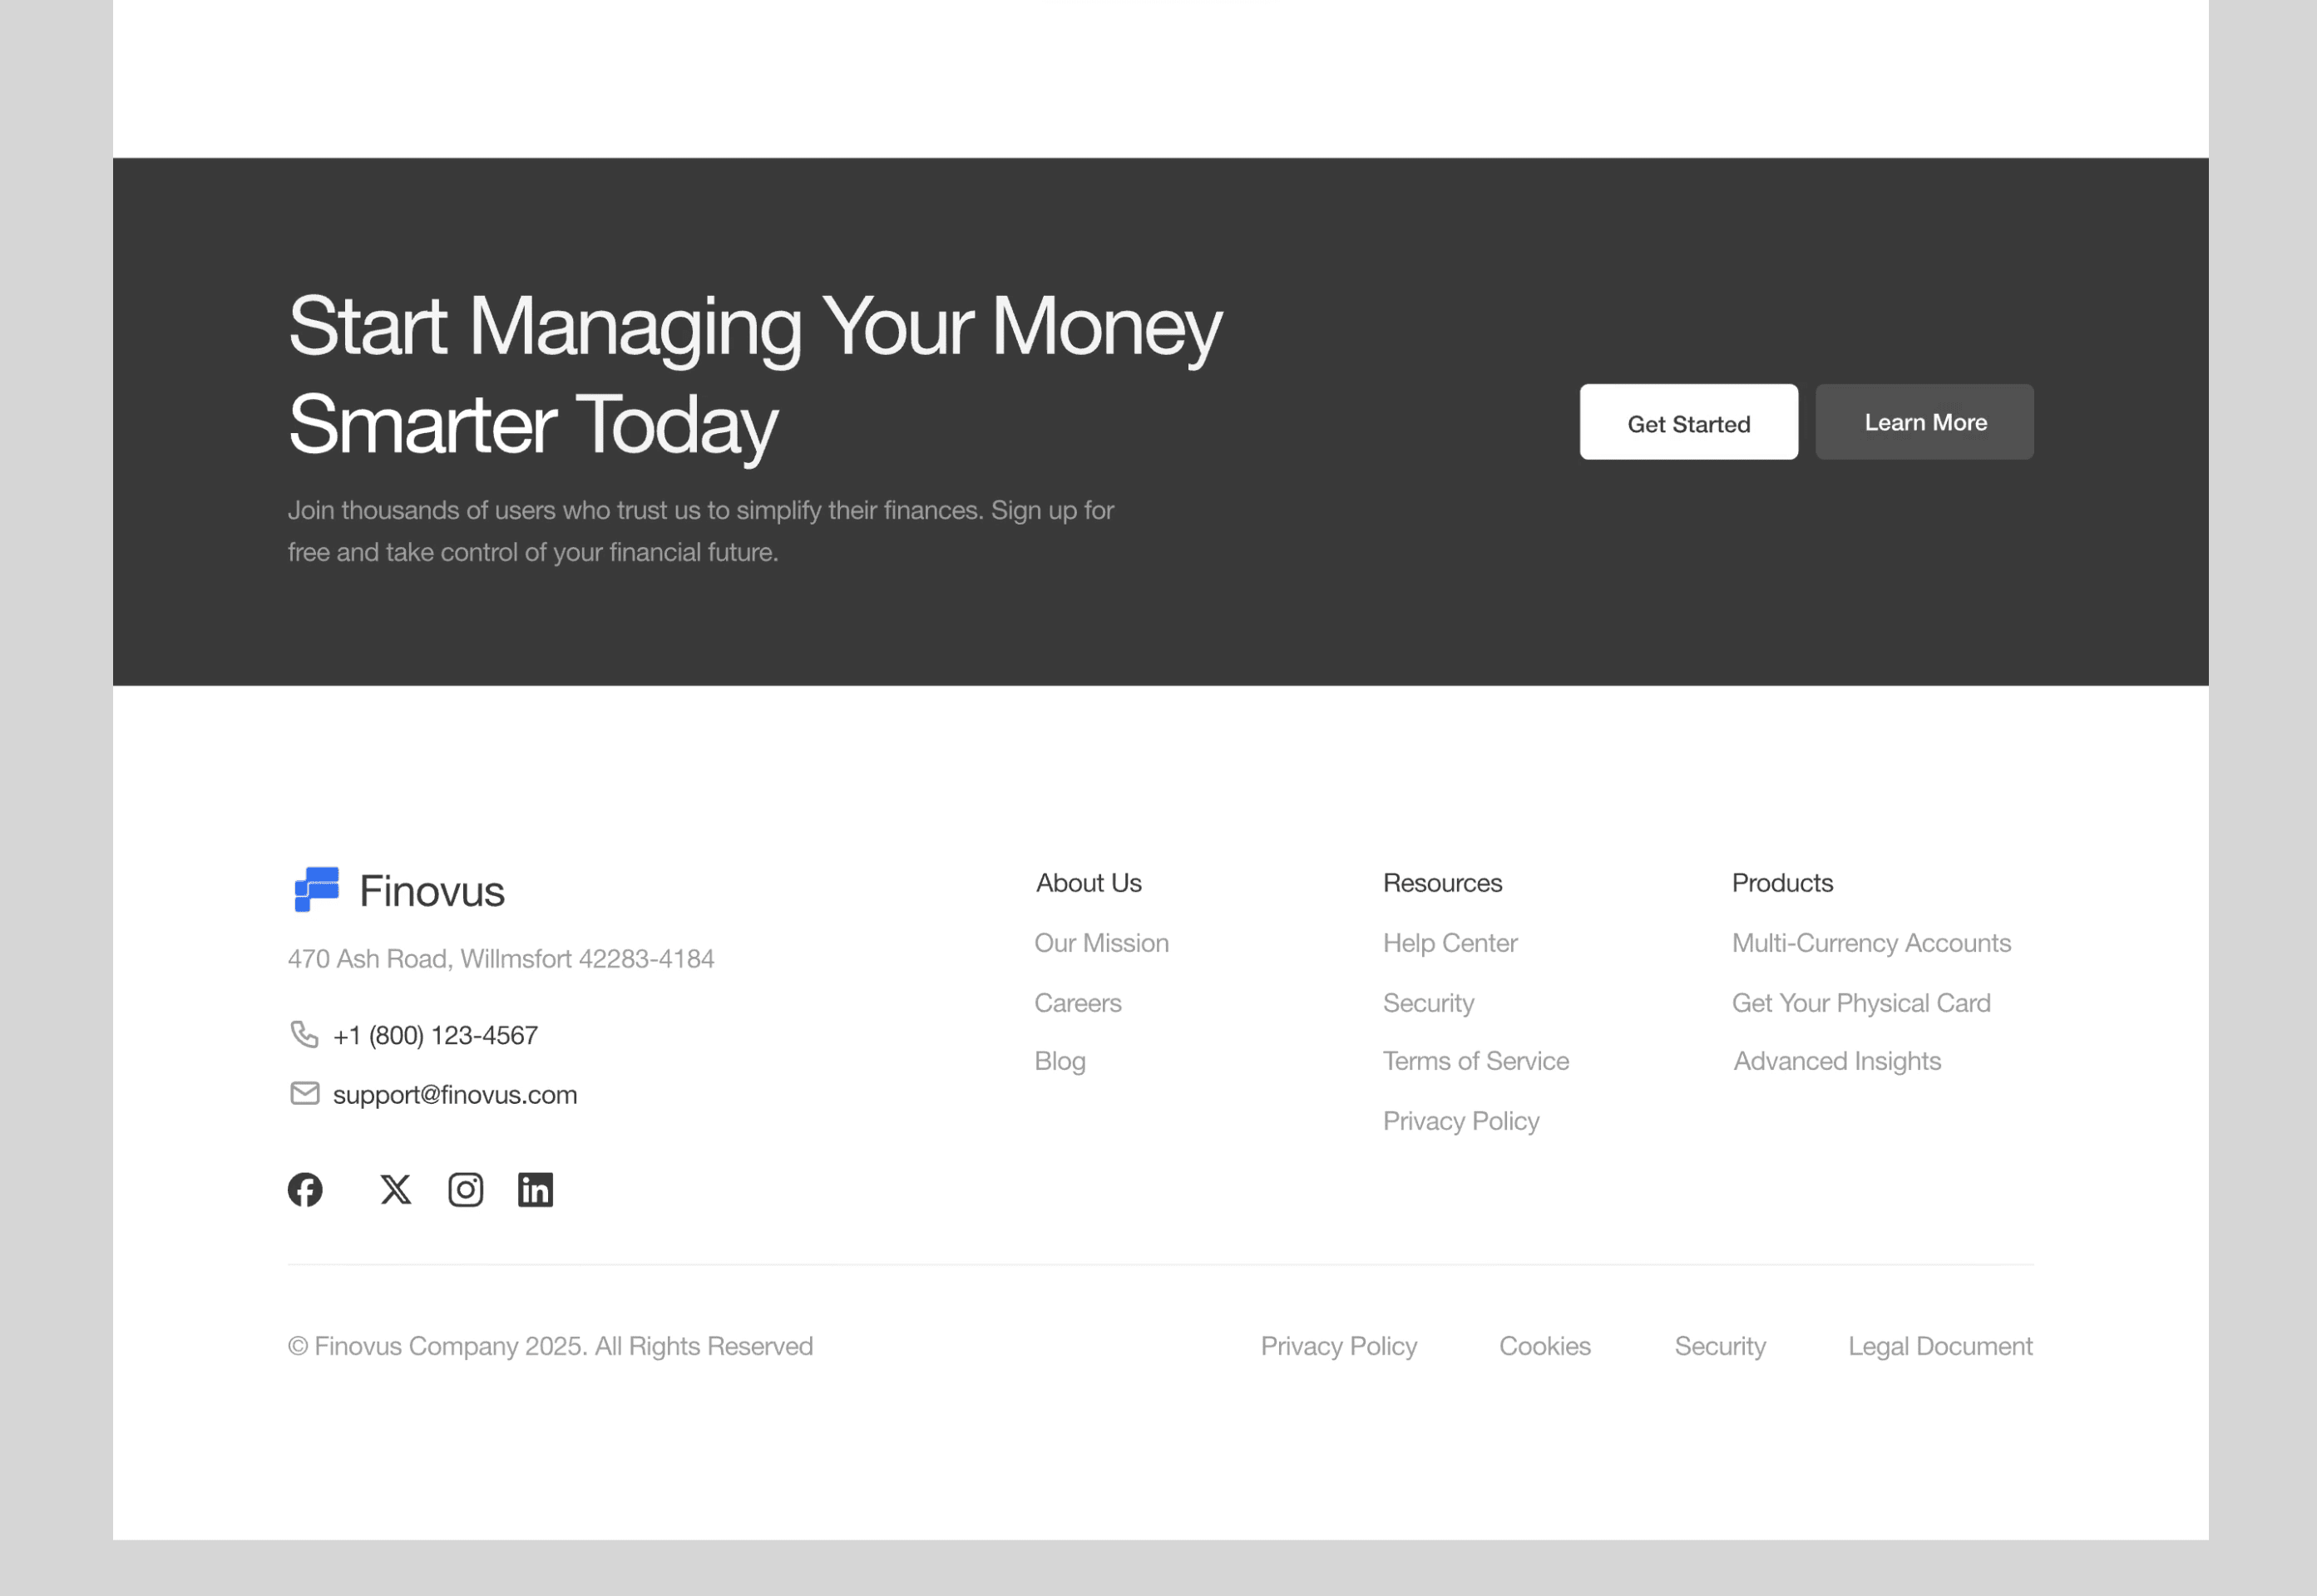Open Terms of Service link
The height and width of the screenshot is (1596, 2317).
click(1475, 1061)
